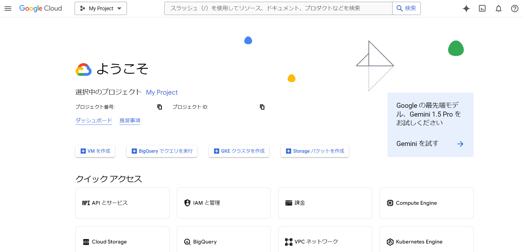This screenshot has width=523, height=252.
Task: Click BigQuery でクエリを実行 button
Action: tap(162, 151)
